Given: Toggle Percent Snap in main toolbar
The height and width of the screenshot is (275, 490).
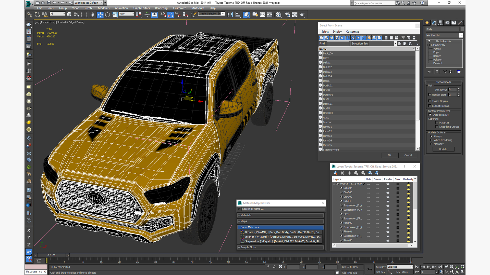Looking at the screenshot, I should click(x=178, y=15).
